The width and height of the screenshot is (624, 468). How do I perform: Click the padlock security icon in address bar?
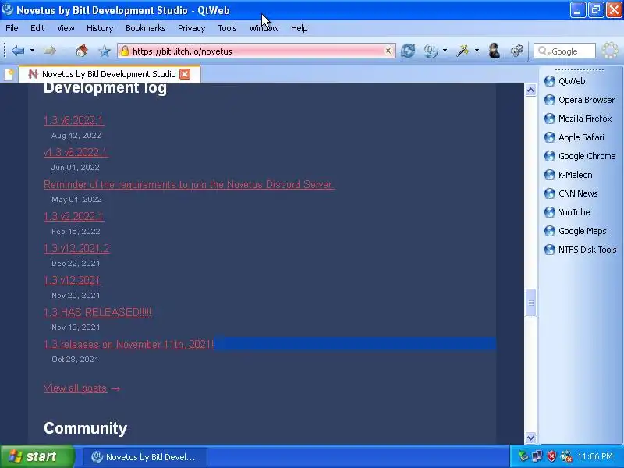(x=125, y=51)
